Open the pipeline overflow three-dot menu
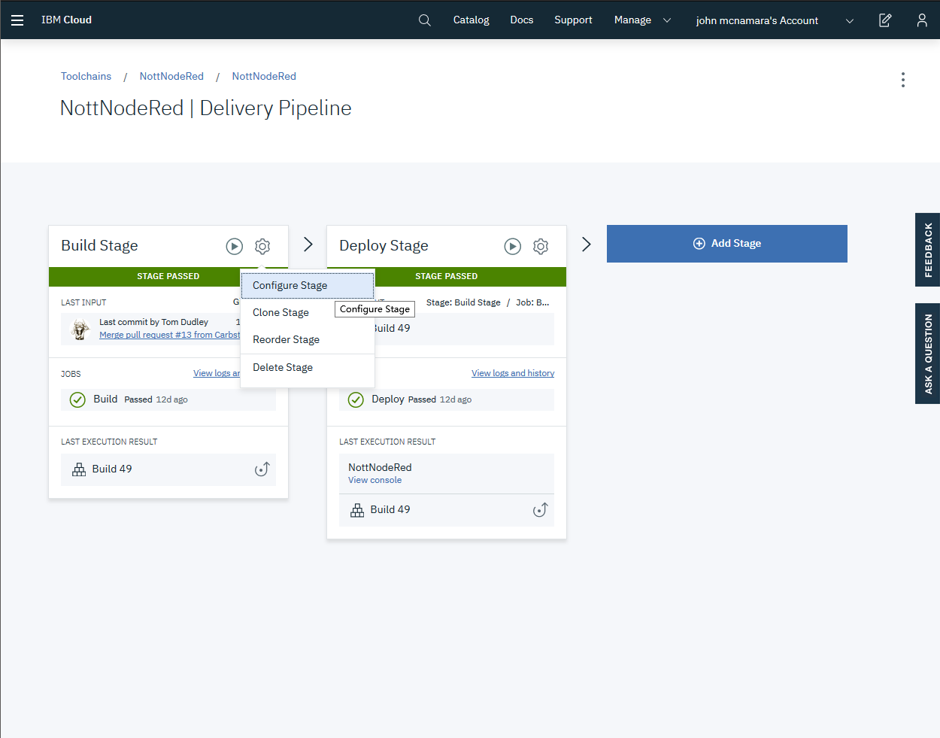Viewport: 940px width, 738px height. pyautogui.click(x=902, y=80)
